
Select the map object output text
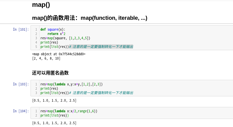[59, 54]
